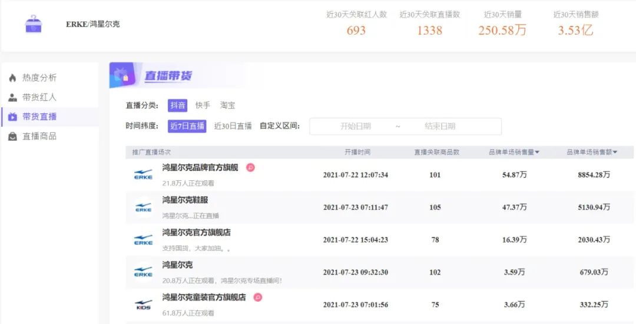
Task: Click the sales volume 47.37万
Action: [514, 207]
